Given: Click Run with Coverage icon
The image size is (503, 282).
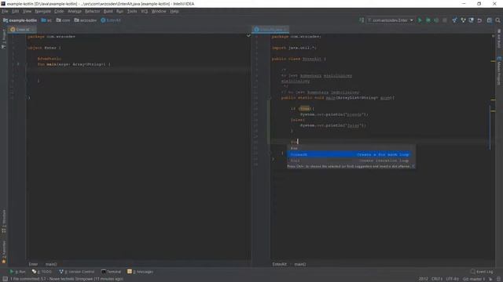Looking at the screenshot, I should (436, 20).
